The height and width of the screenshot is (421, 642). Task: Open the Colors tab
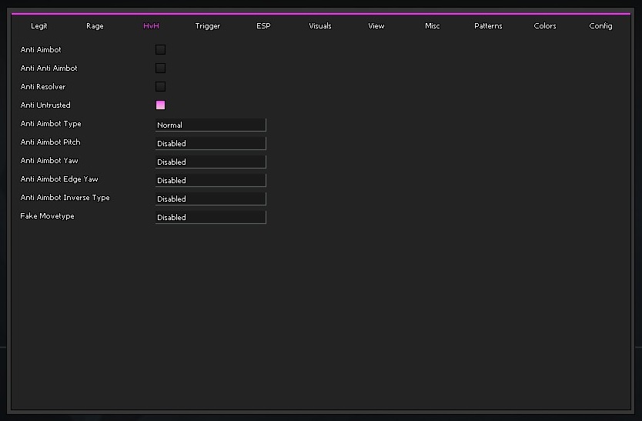545,26
